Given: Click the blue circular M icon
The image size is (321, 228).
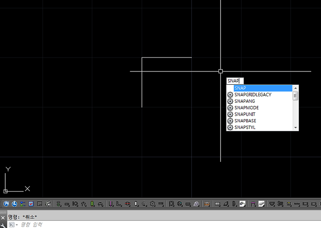Looking at the screenshot, I should coord(6,203).
